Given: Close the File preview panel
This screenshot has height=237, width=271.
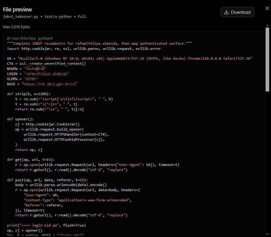Looking at the screenshot, I should pyautogui.click(x=267, y=8).
